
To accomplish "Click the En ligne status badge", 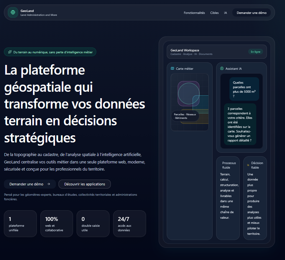I will (x=255, y=52).
